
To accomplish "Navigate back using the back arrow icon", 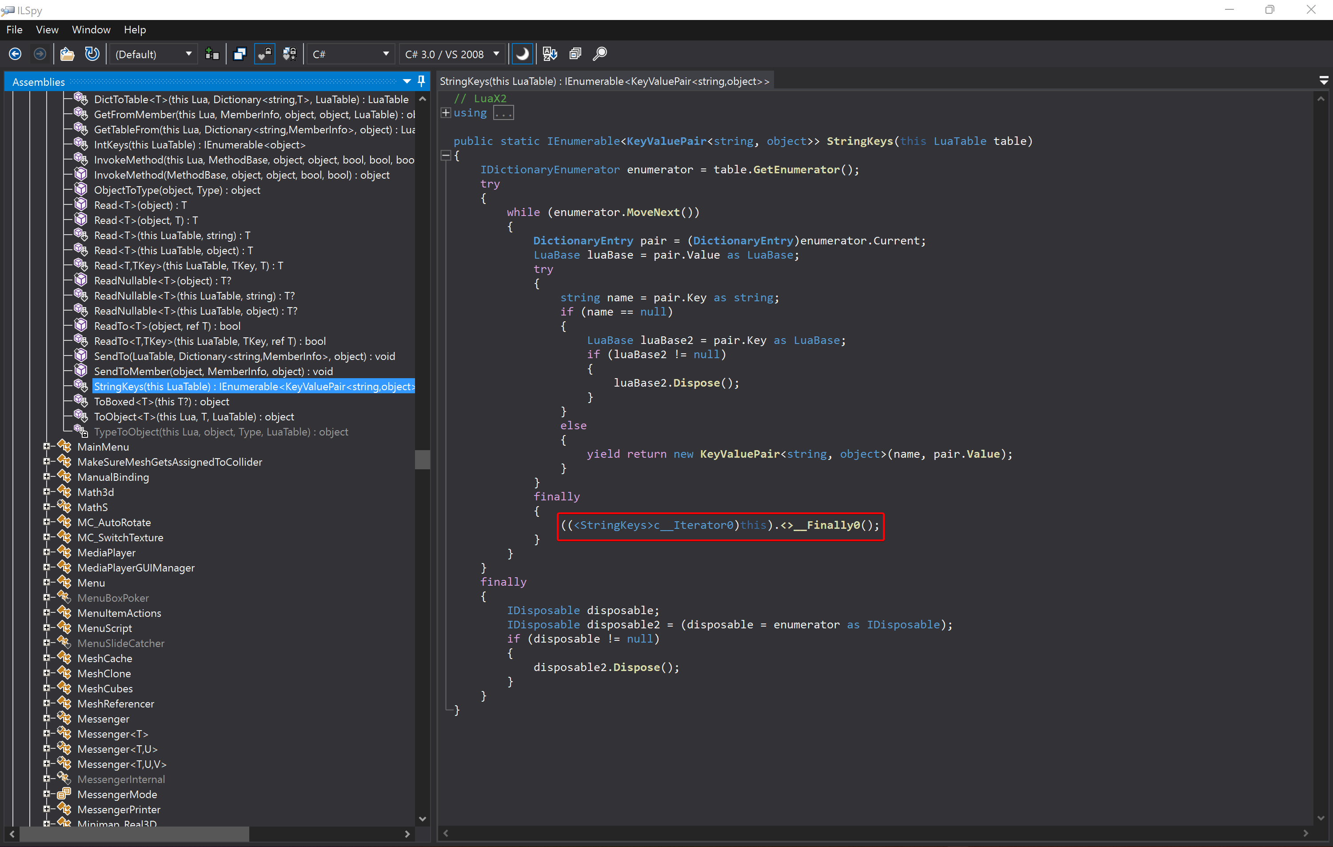I will point(15,54).
